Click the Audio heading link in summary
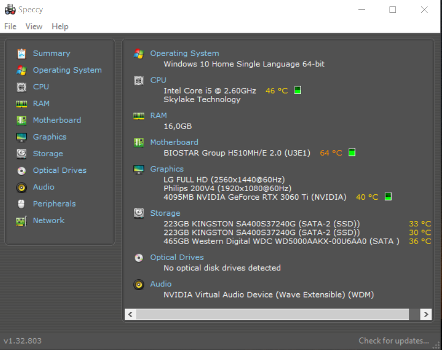The height and width of the screenshot is (350, 442). click(x=161, y=284)
